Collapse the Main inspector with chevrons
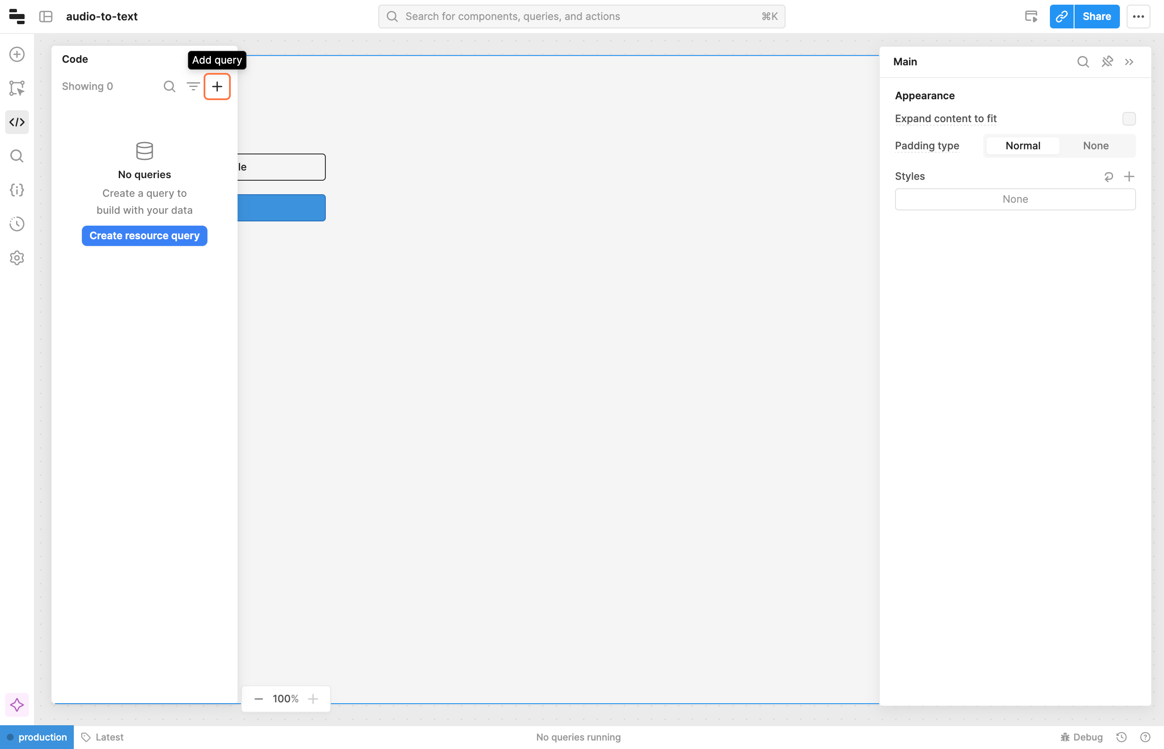1164x749 pixels. pyautogui.click(x=1129, y=62)
